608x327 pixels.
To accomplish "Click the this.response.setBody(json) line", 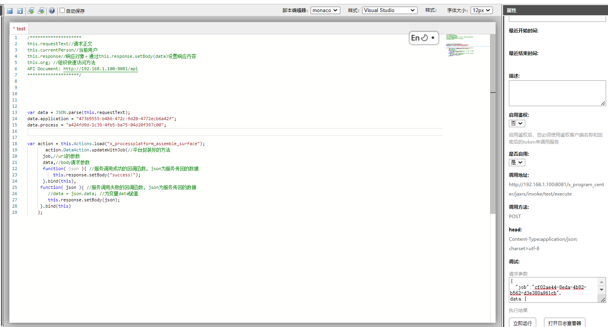I will point(84,200).
